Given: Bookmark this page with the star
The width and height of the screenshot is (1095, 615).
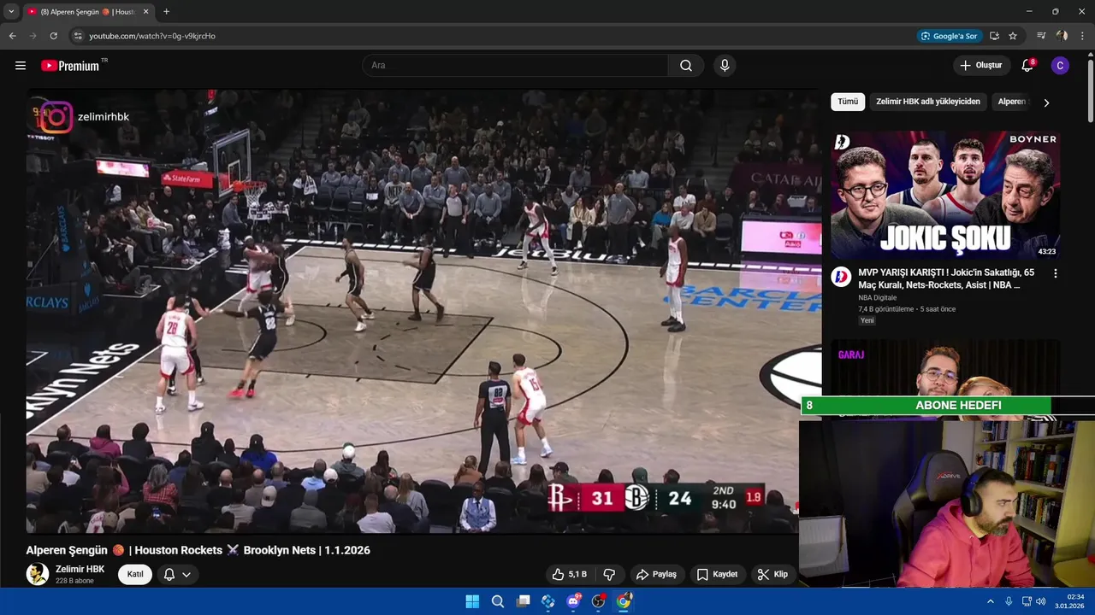Looking at the screenshot, I should (1013, 36).
